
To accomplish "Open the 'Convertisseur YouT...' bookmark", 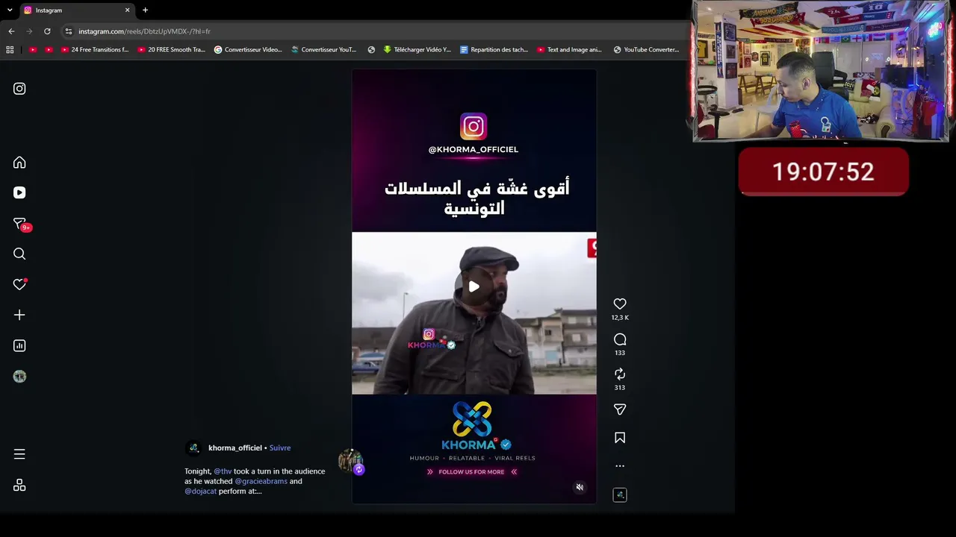I will (324, 50).
